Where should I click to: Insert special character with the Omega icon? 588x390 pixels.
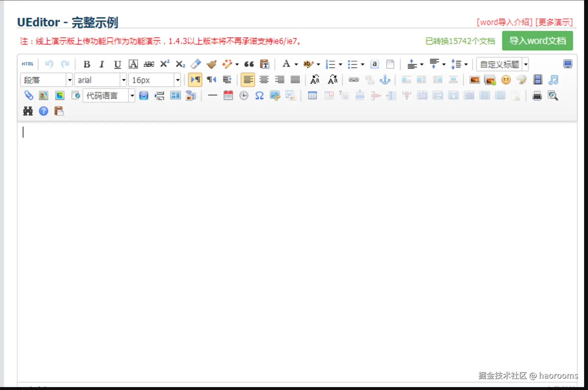coord(260,95)
